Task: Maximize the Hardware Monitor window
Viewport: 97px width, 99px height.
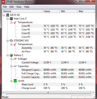Action: (x=83, y=1)
